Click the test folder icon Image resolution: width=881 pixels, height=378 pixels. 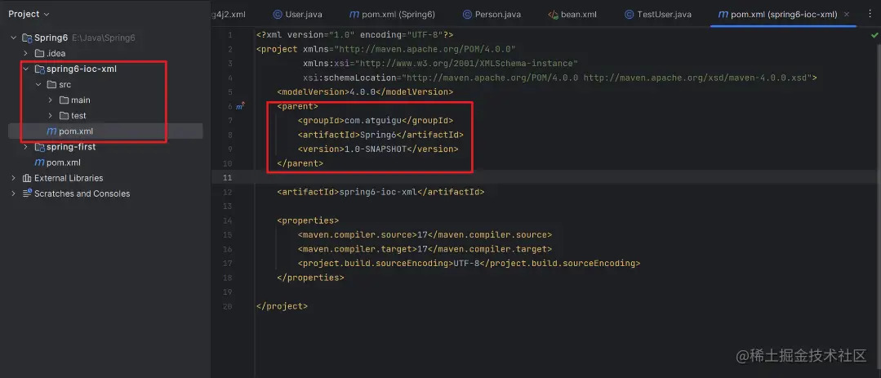(64, 116)
